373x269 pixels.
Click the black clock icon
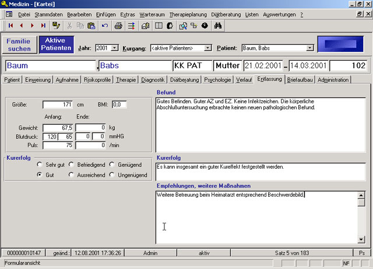[205, 26]
